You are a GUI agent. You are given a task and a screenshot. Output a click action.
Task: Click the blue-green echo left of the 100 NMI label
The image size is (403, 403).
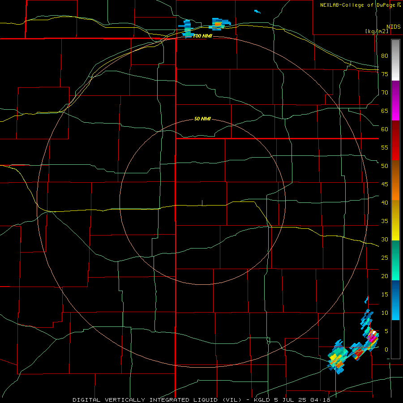pos(187,29)
